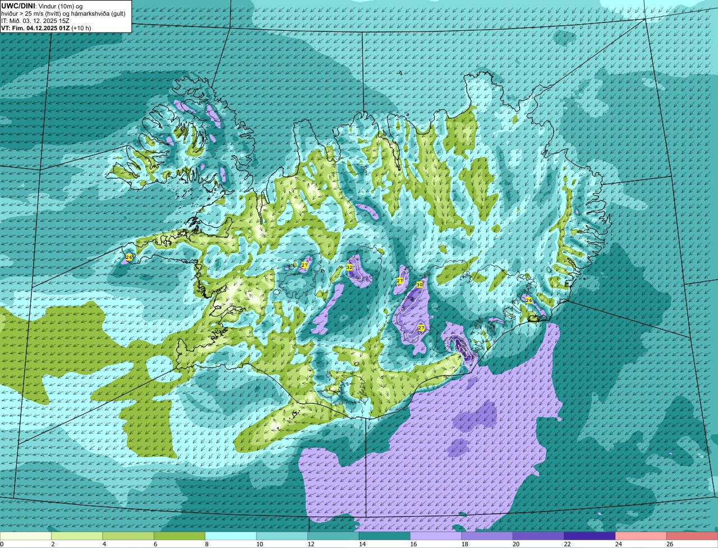The height and width of the screenshot is (548, 718).
Task: Click the legend scale label 0
Action: click(x=2, y=544)
